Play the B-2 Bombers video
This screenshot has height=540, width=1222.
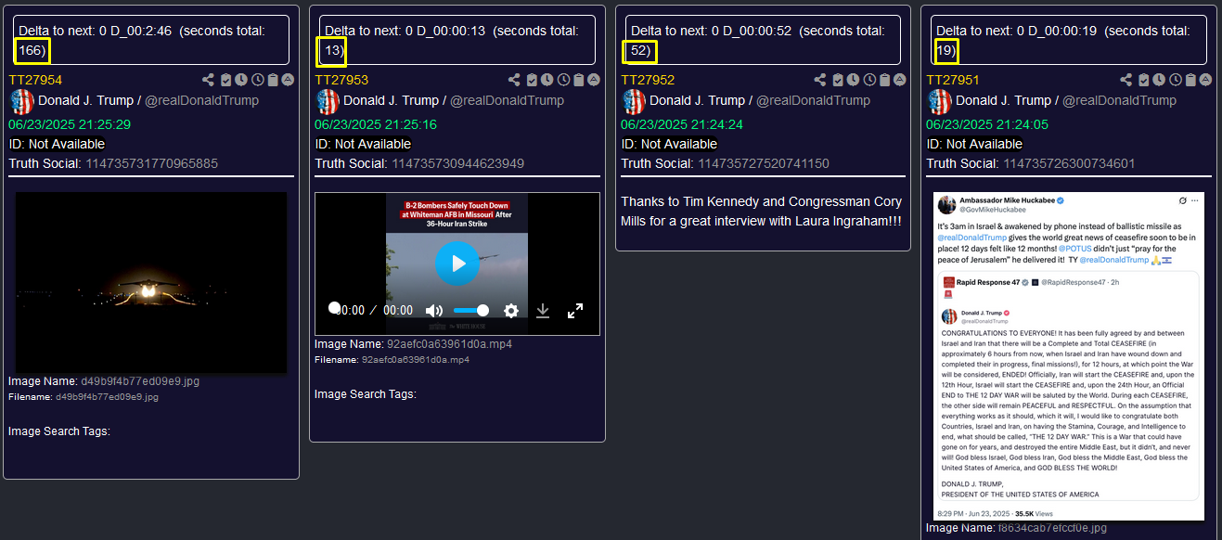[x=457, y=263]
